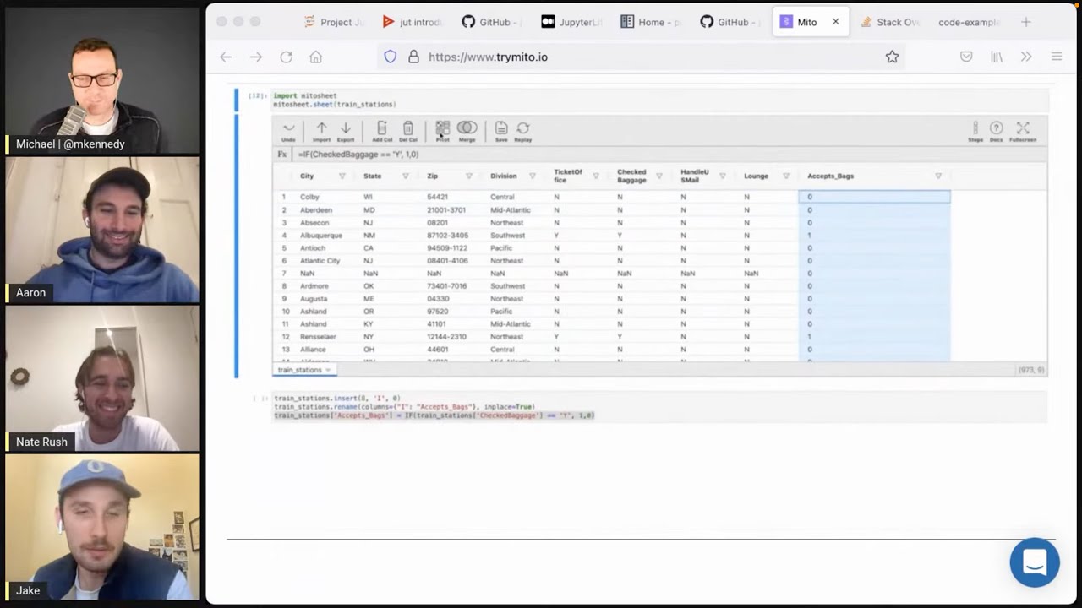
Task: Click the bookmark star in address bar
Action: coord(892,57)
